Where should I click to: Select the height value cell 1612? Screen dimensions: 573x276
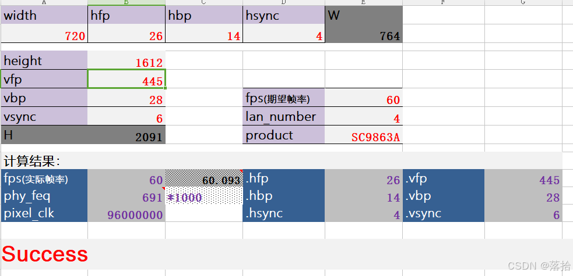126,61
